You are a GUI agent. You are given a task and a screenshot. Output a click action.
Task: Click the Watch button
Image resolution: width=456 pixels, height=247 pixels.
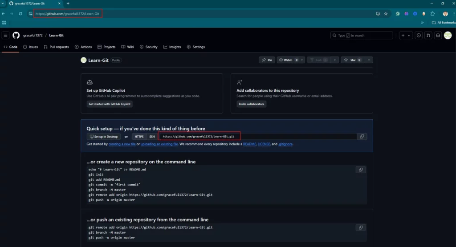coord(288,60)
